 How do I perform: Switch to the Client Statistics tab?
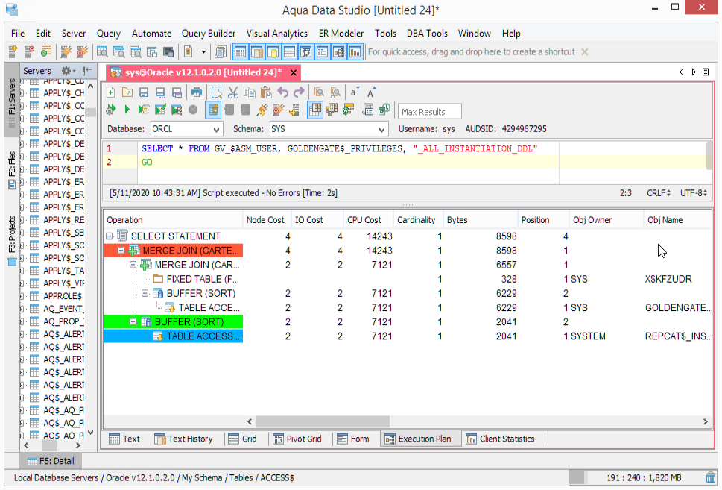(499, 439)
